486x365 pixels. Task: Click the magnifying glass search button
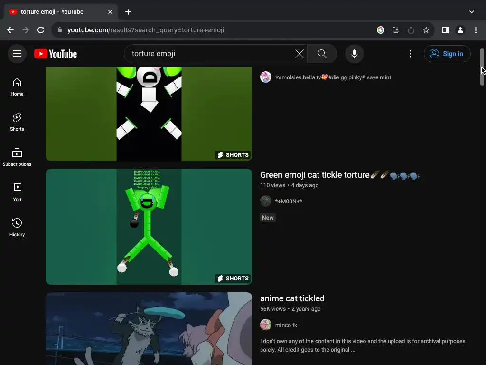322,54
